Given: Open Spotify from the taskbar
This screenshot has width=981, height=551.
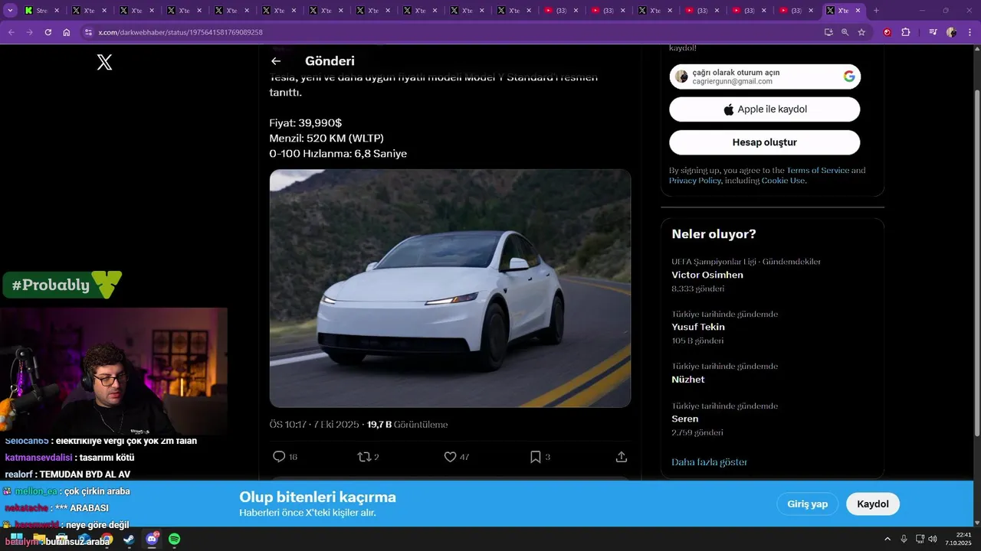Looking at the screenshot, I should (x=174, y=540).
